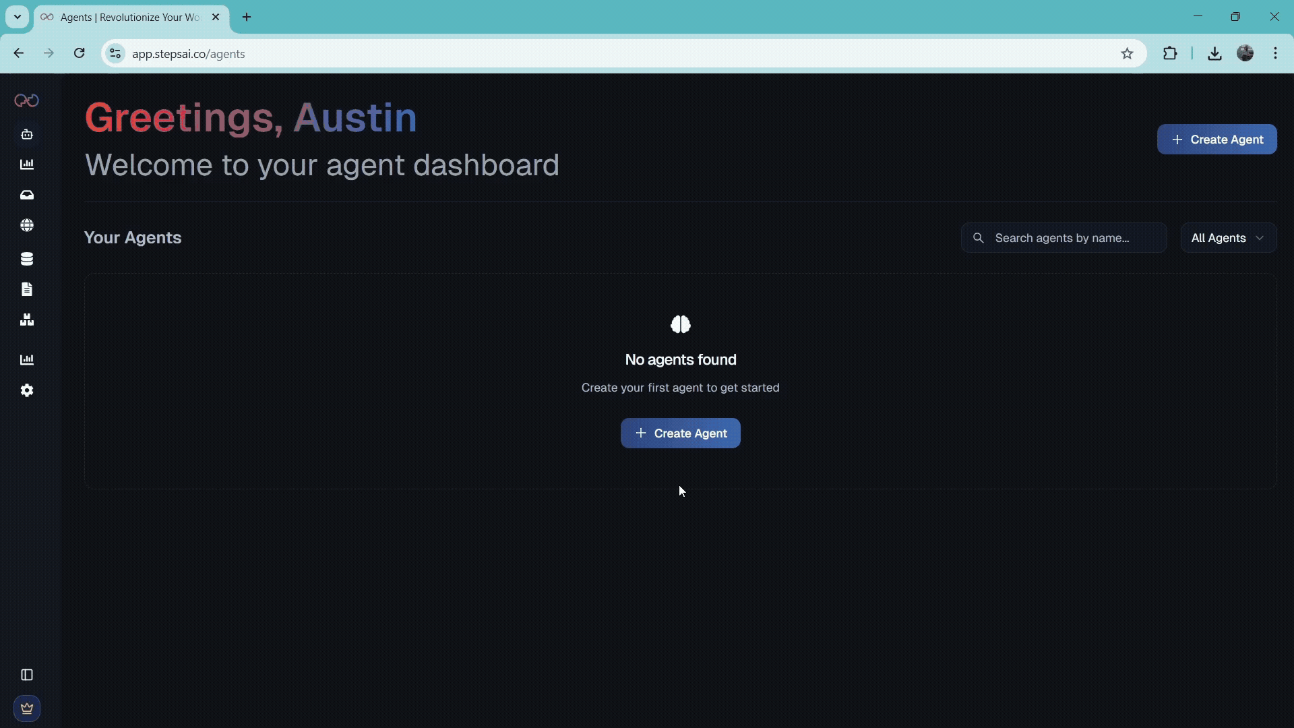Image resolution: width=1294 pixels, height=728 pixels.
Task: Open the database stack sidebar icon
Action: (27, 259)
